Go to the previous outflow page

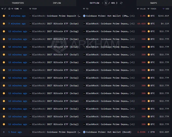pos(102,3)
